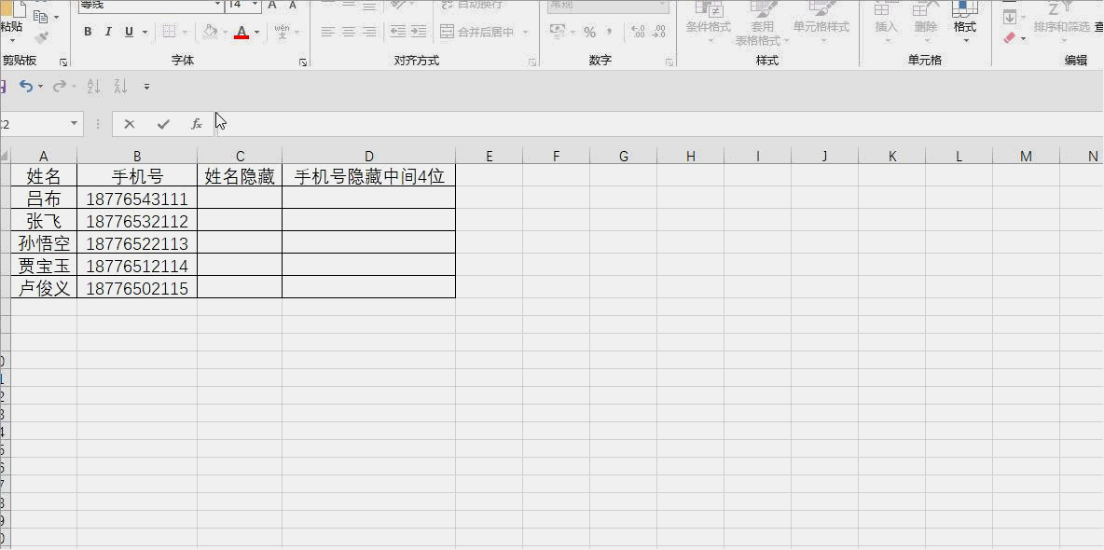Sort ascending A to Z
1104x550 pixels.
[x=93, y=86]
